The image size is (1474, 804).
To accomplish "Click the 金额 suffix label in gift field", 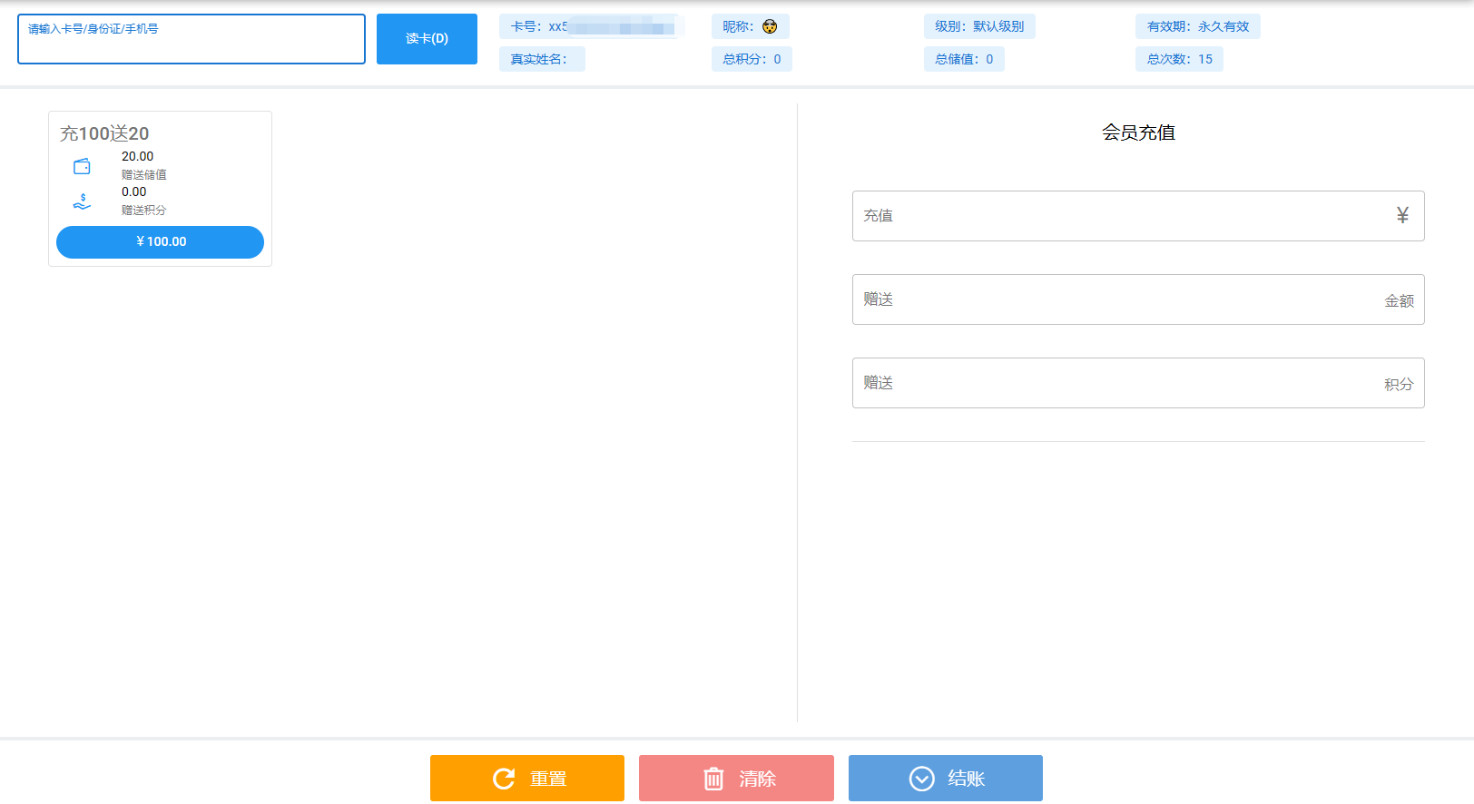I will click(1399, 300).
